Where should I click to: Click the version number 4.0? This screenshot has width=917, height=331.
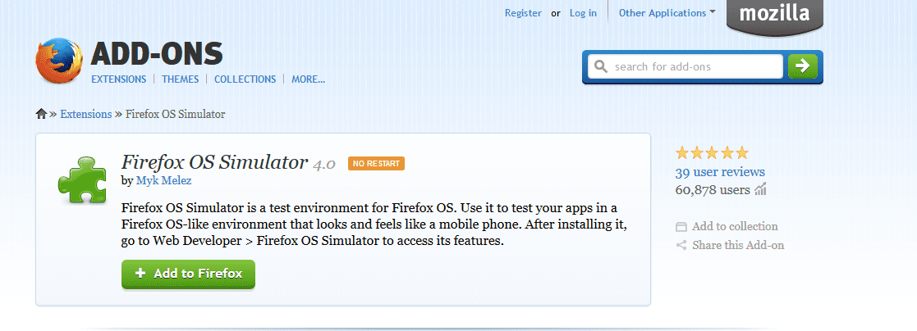point(324,165)
